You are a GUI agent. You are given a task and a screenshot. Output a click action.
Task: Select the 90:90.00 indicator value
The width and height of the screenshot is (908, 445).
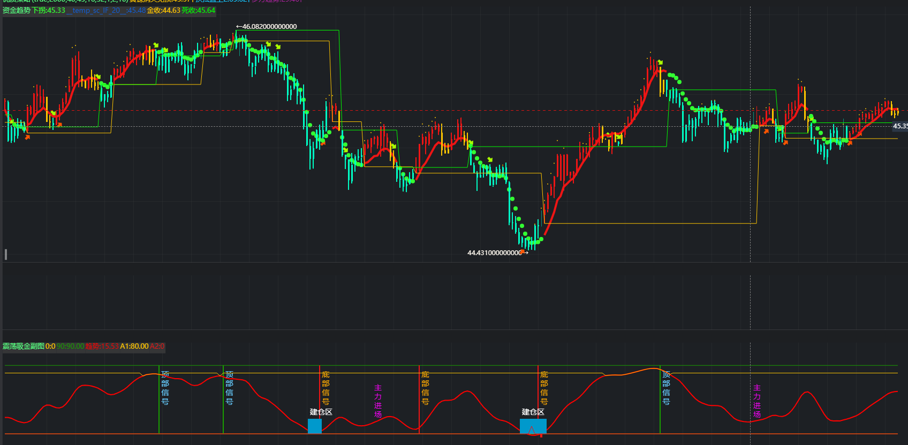pos(70,346)
